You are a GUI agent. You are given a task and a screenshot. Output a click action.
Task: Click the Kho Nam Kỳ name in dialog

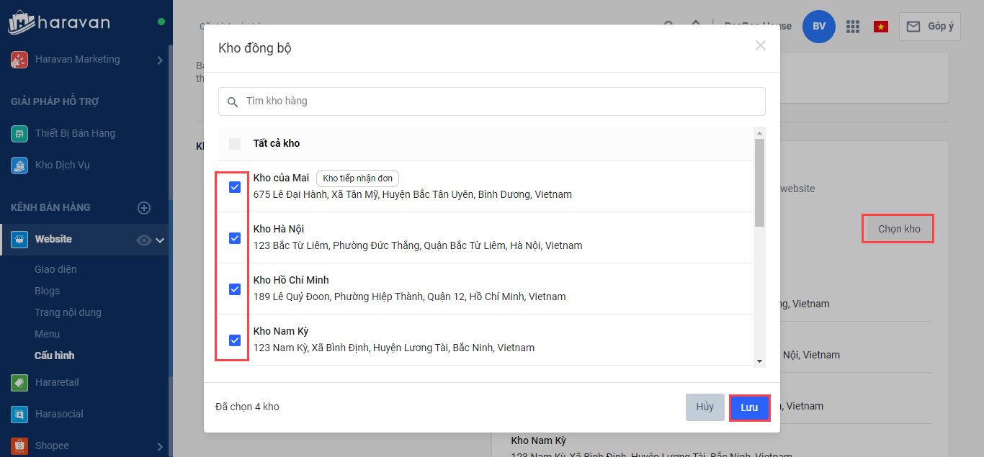point(281,331)
